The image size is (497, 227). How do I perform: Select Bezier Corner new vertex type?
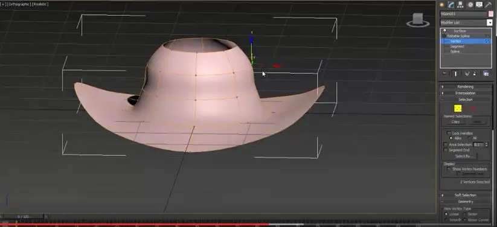coord(464,220)
